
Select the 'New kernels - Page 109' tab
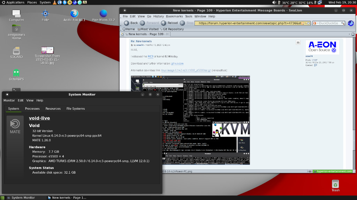(147, 34)
